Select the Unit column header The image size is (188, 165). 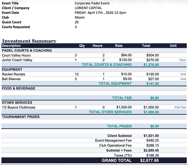(x=173, y=45)
